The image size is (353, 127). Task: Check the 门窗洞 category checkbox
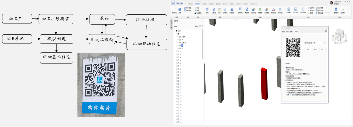180,43
